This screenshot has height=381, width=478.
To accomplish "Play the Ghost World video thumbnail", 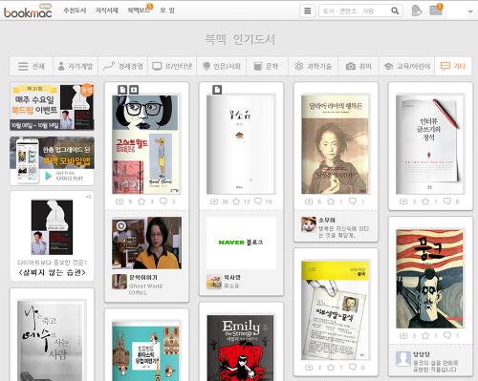I will click(x=146, y=243).
